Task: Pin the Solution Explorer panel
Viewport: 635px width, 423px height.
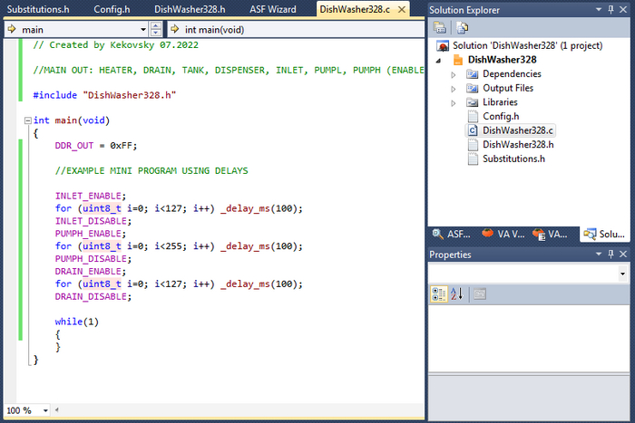Action: click(611, 9)
